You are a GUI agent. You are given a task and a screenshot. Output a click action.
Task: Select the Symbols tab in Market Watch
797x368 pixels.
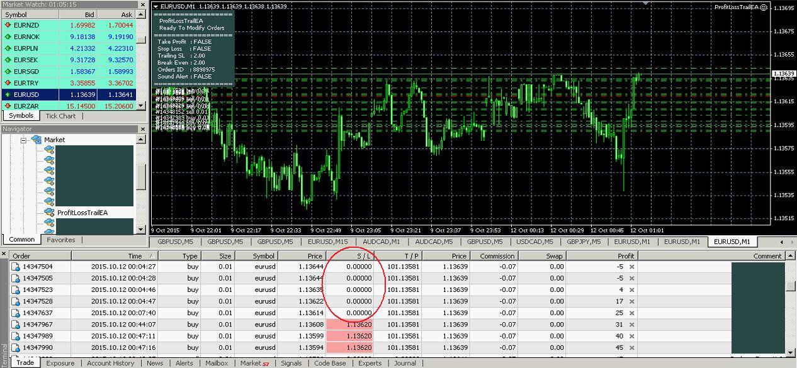[x=21, y=116]
